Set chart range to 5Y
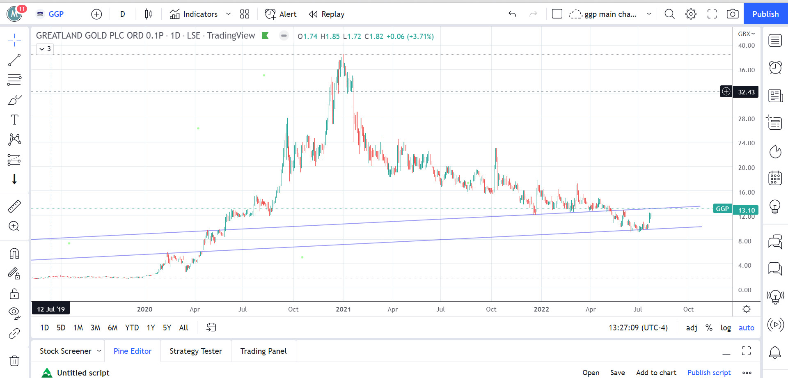The width and height of the screenshot is (788, 378). point(167,328)
